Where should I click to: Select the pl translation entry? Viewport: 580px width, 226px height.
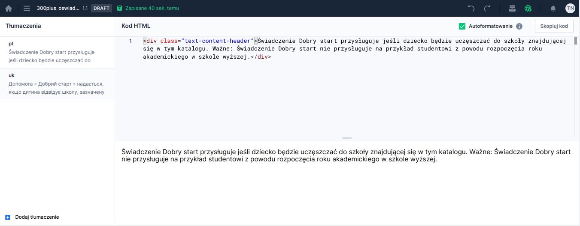pos(57,52)
